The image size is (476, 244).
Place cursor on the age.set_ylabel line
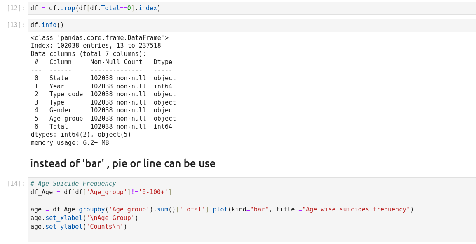pyautogui.click(x=79, y=227)
